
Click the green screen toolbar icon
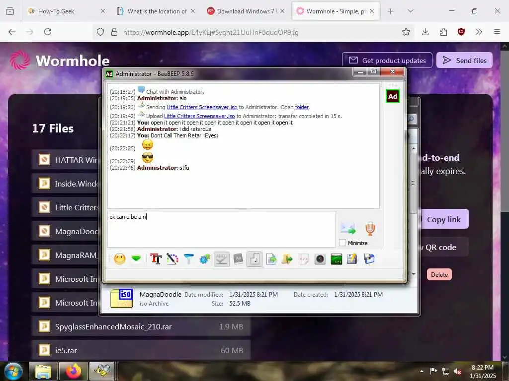[x=337, y=259]
